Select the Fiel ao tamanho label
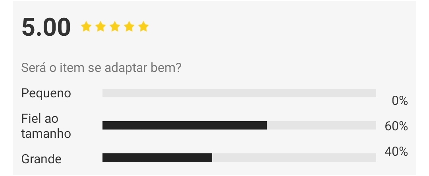The height and width of the screenshot is (176, 429). point(46,126)
